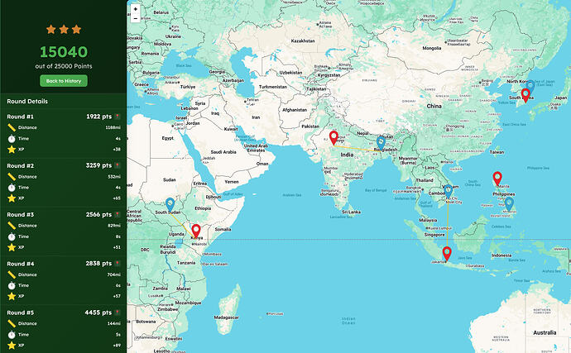This screenshot has height=353, width=571.
Task: Select the red pin near Jakarta
Action: pos(447,254)
